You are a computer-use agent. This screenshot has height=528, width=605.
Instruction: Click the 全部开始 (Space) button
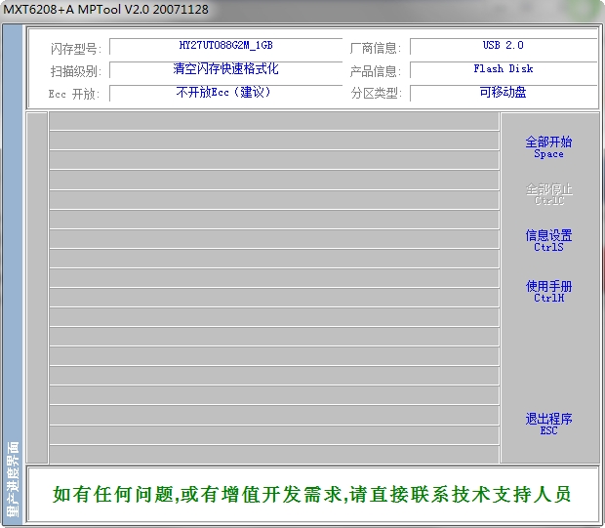[548, 146]
